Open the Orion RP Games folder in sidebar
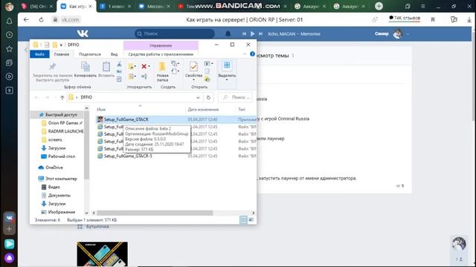 pyautogui.click(x=63, y=123)
